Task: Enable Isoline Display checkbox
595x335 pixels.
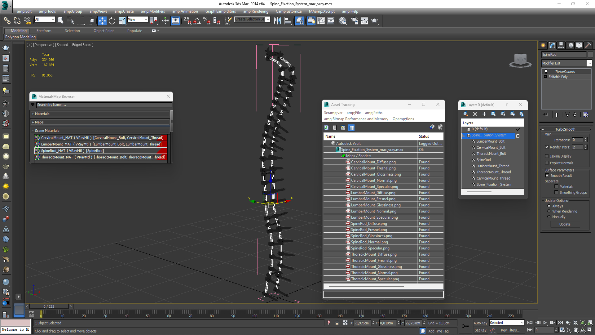Action: 547,156
